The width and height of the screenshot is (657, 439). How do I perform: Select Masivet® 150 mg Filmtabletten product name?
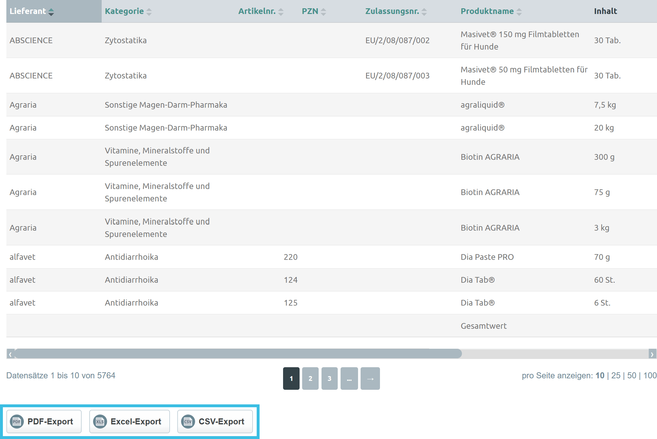pyautogui.click(x=520, y=40)
